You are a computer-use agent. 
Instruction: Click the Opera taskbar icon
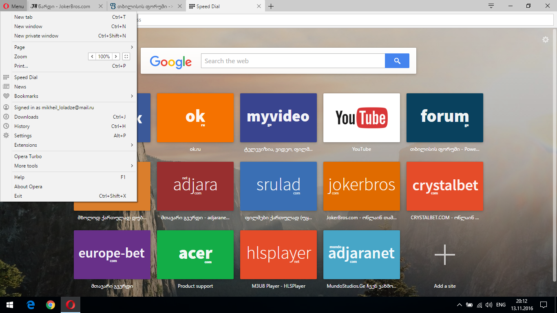click(71, 305)
